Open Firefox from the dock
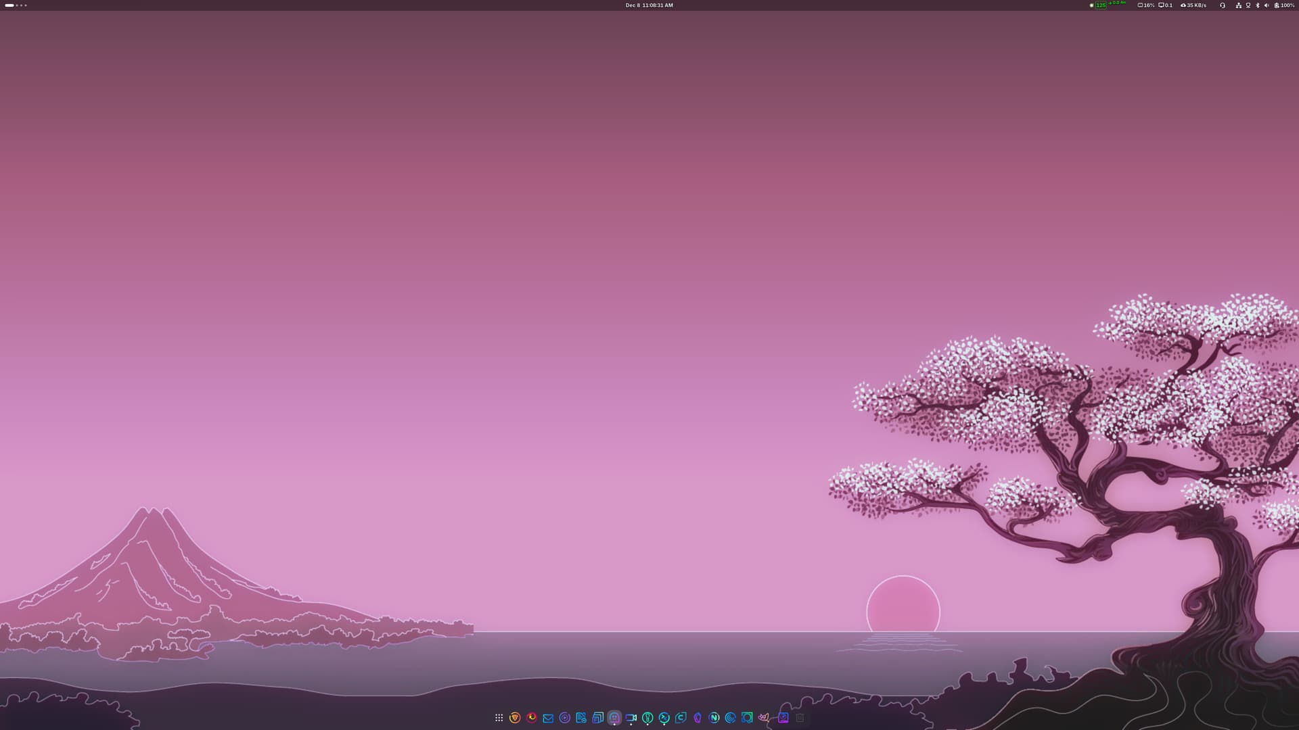Viewport: 1299px width, 730px height. [x=532, y=718]
